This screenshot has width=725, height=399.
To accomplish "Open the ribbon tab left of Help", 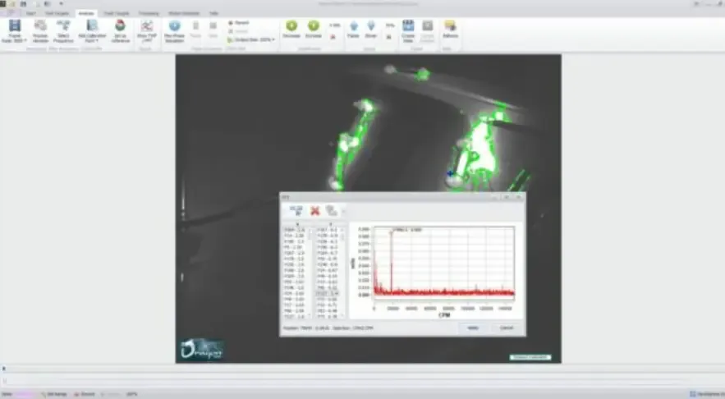I will (184, 13).
